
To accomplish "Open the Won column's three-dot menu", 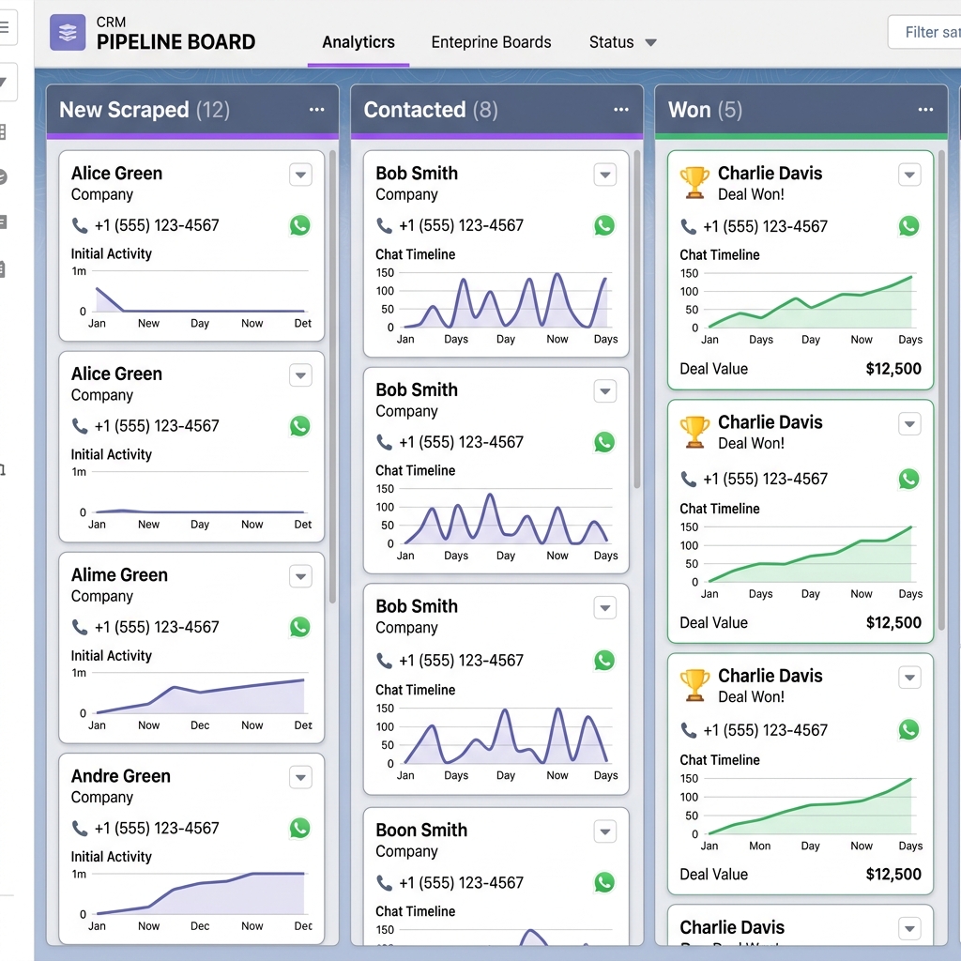I will tap(925, 110).
